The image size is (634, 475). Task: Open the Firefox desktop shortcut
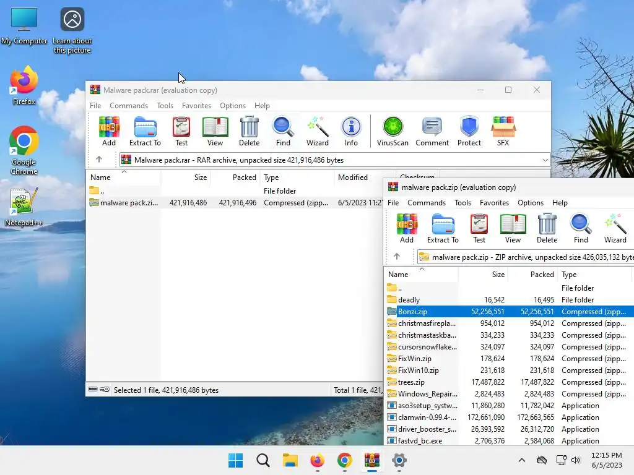tap(24, 85)
